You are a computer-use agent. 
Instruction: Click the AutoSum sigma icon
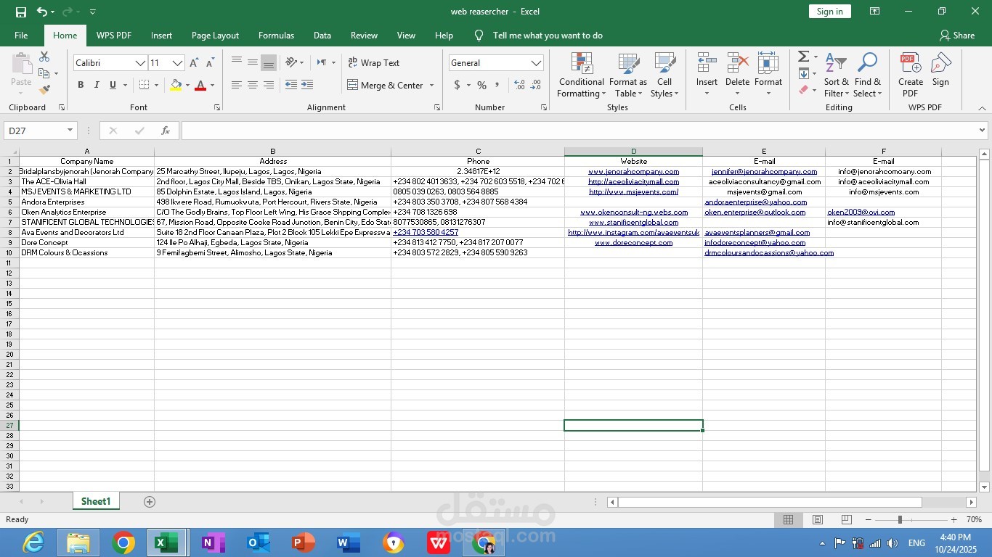[x=803, y=57]
